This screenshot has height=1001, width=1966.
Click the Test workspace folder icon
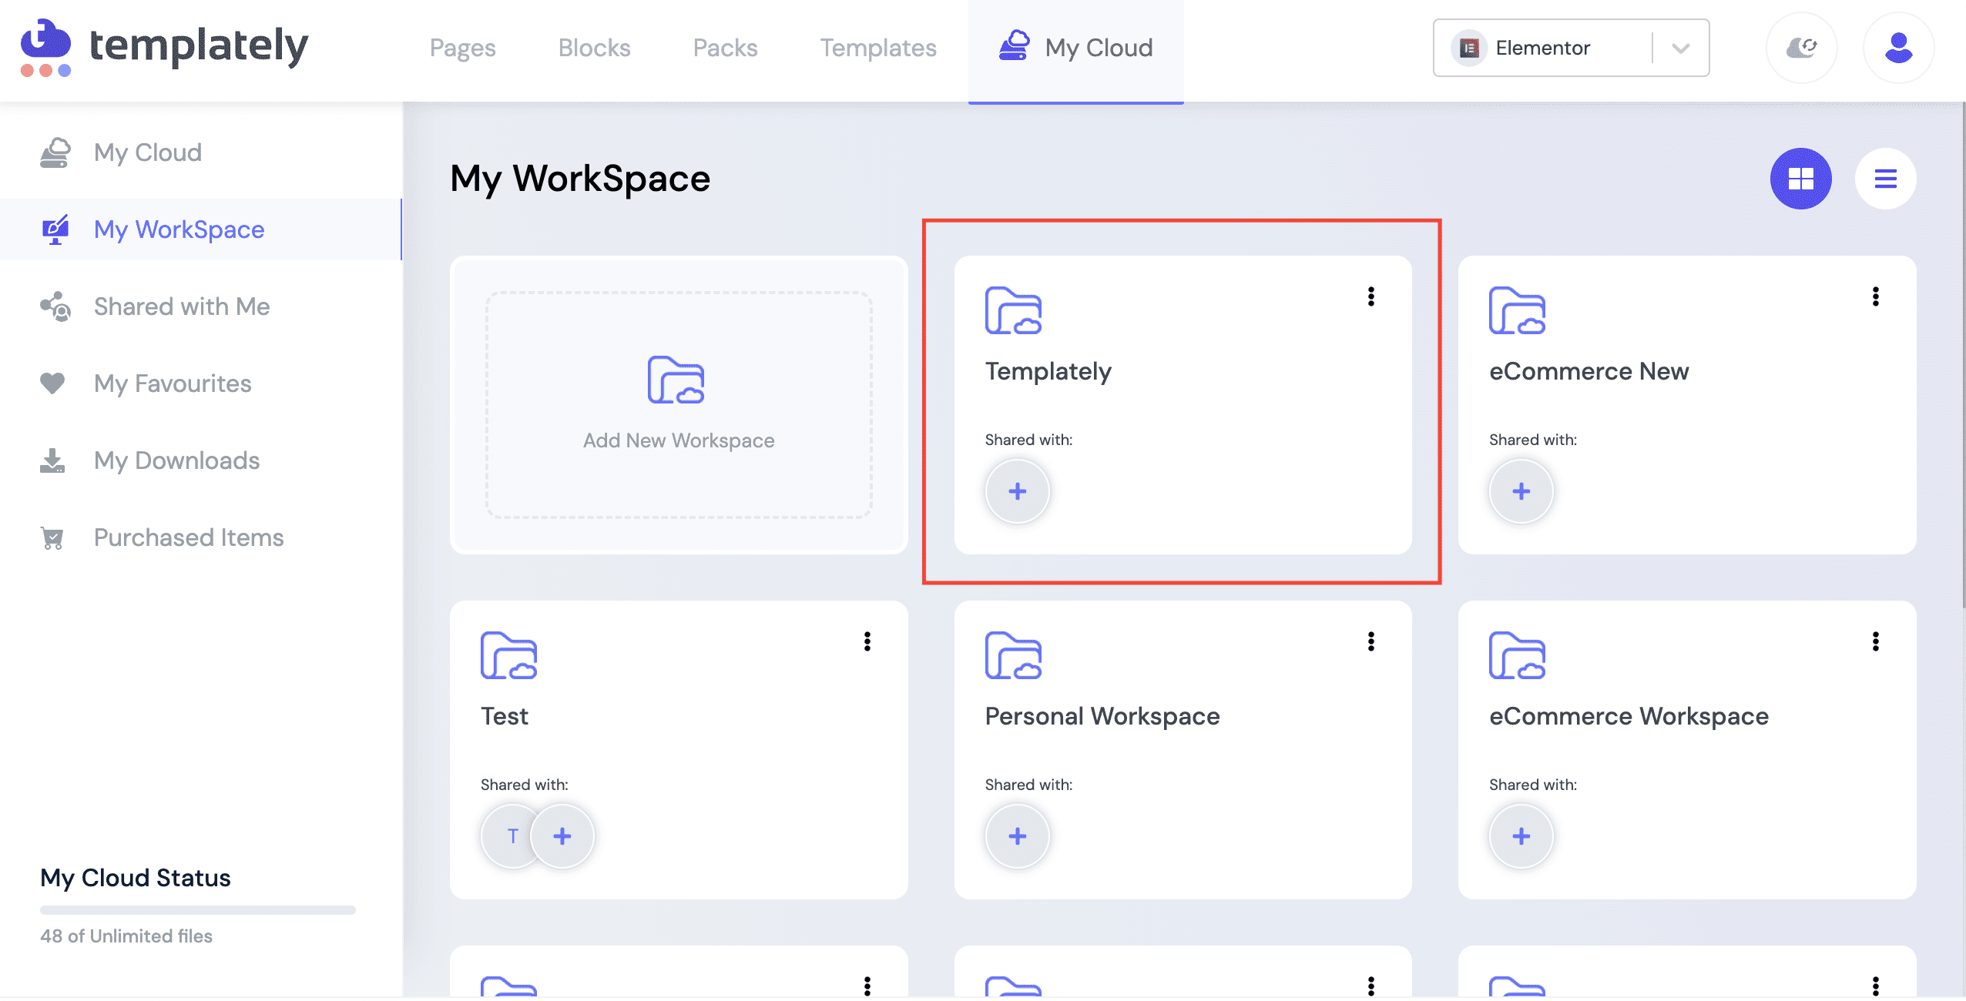point(508,655)
